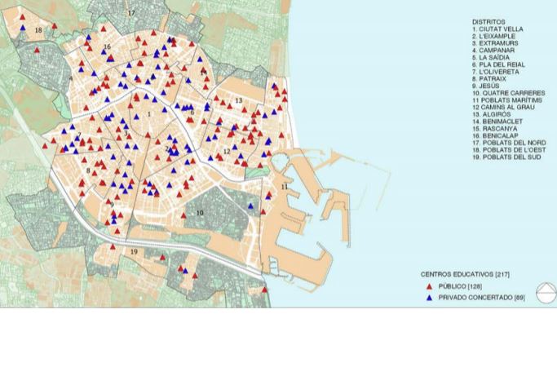
Task: Select district label 13 on the map
Action: [x=239, y=100]
